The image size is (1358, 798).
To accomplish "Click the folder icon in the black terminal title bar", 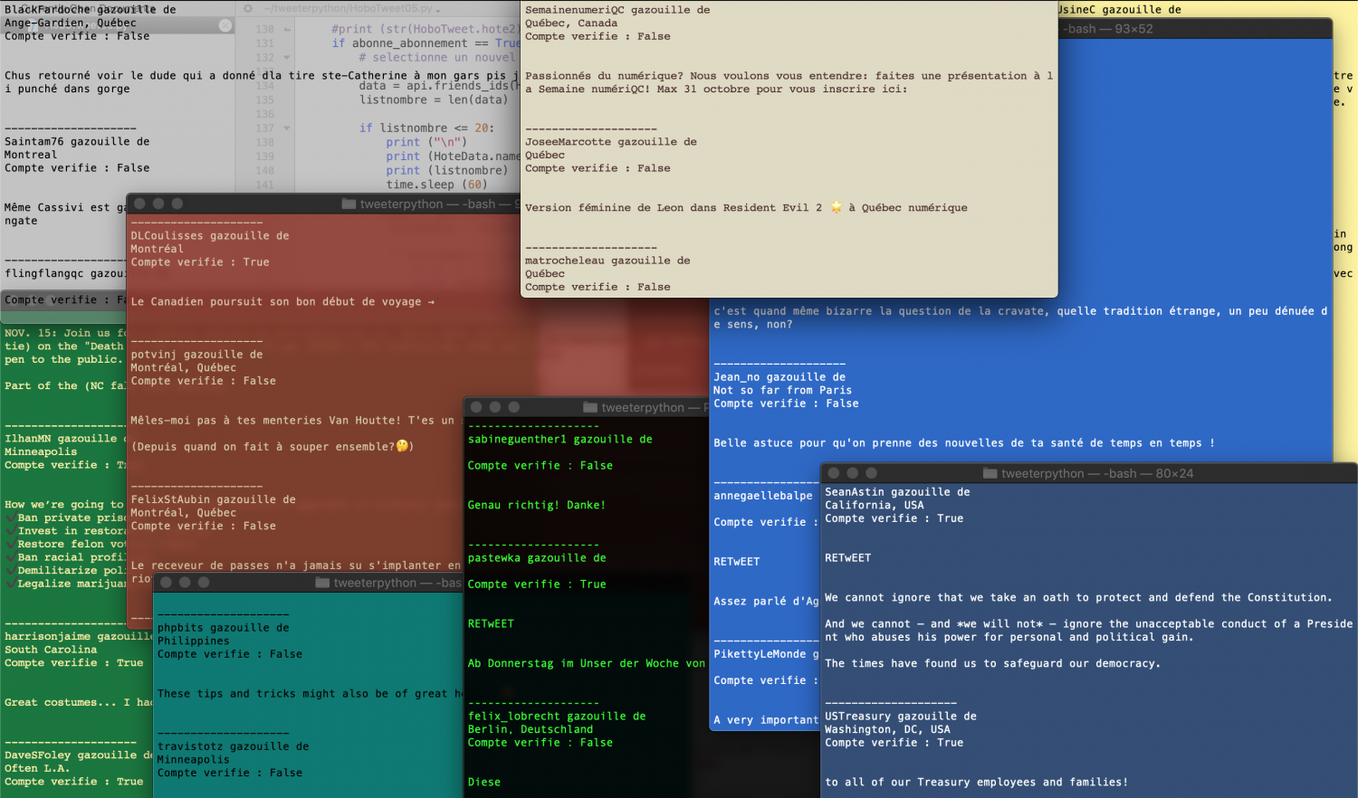I will point(590,407).
